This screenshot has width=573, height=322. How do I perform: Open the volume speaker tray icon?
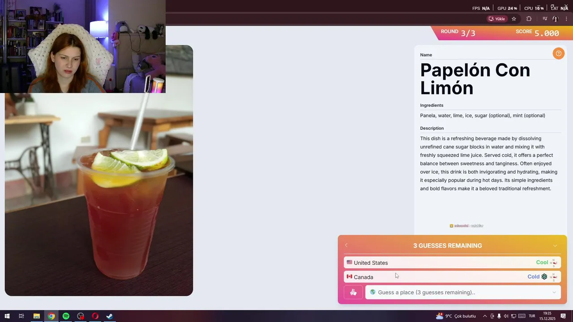pos(506,316)
